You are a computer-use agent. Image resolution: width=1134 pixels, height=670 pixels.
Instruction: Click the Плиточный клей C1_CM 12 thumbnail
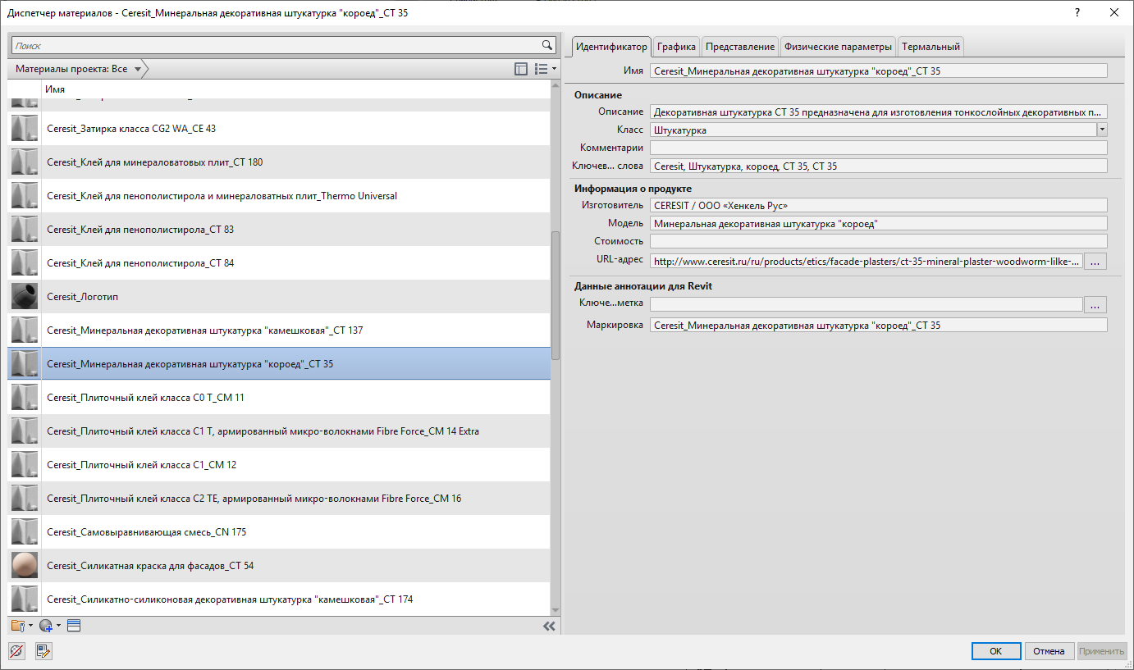[x=25, y=464]
